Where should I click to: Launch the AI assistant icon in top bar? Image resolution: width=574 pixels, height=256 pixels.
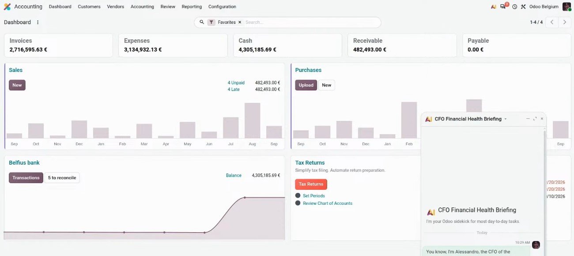tap(494, 7)
